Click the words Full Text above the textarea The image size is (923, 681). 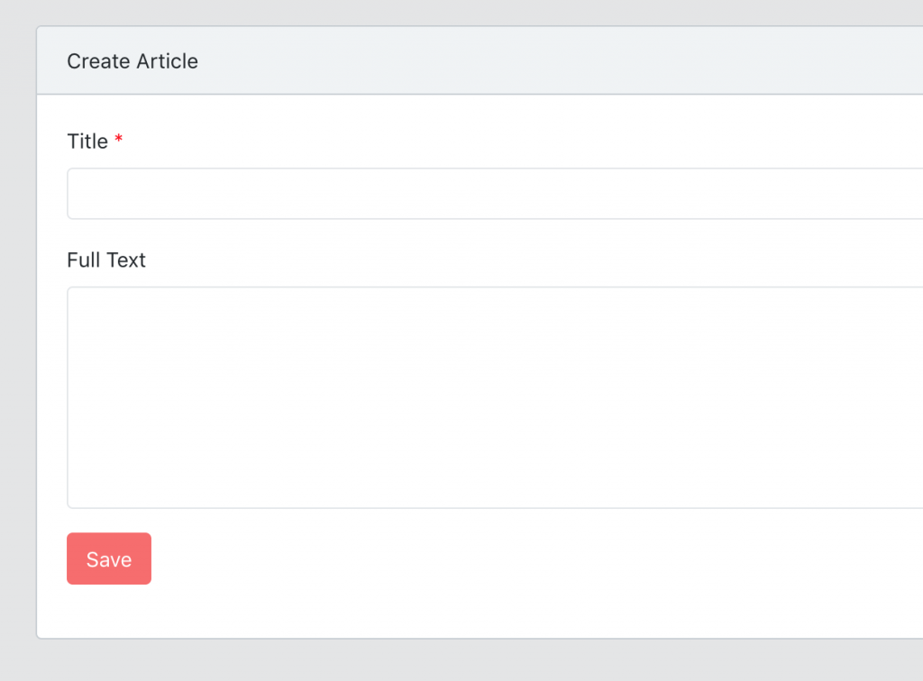point(105,259)
